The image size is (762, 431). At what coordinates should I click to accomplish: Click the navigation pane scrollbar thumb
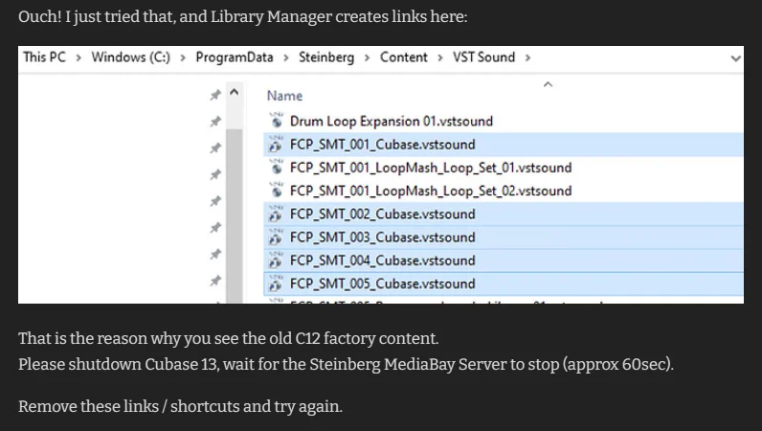pos(235,216)
